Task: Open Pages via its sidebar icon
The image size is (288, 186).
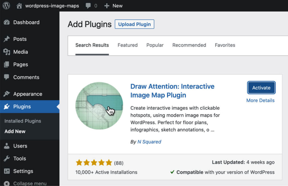Action: [7, 64]
